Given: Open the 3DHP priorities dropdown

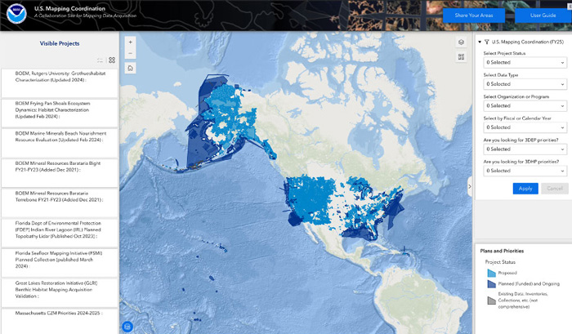Looking at the screenshot, I should pos(525,171).
